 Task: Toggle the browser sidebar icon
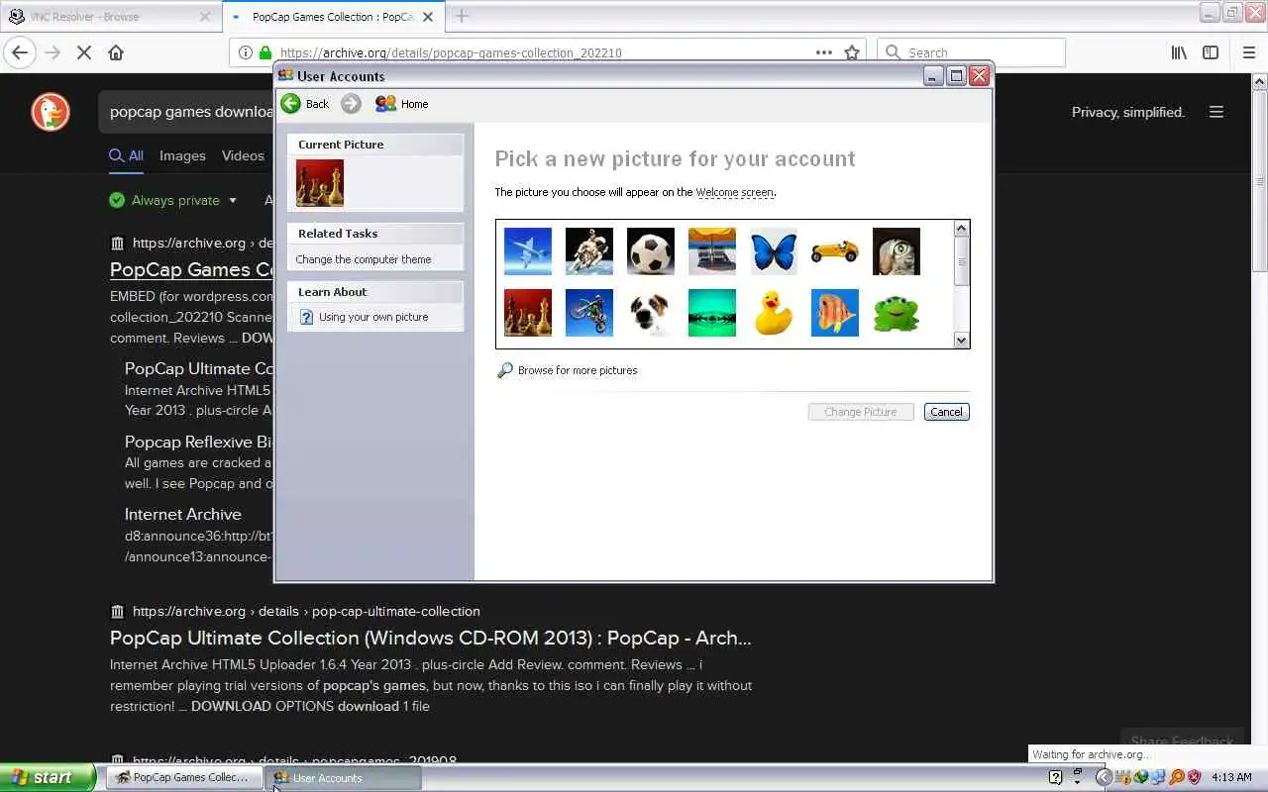[1211, 52]
